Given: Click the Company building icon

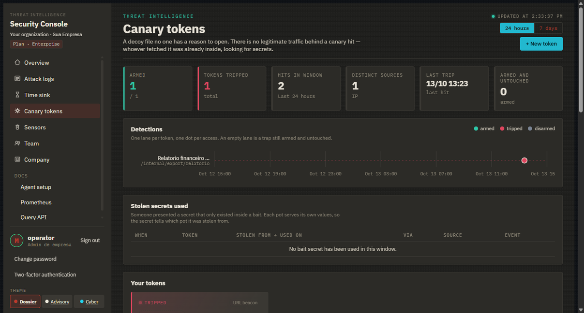Looking at the screenshot, I should click(x=17, y=159).
